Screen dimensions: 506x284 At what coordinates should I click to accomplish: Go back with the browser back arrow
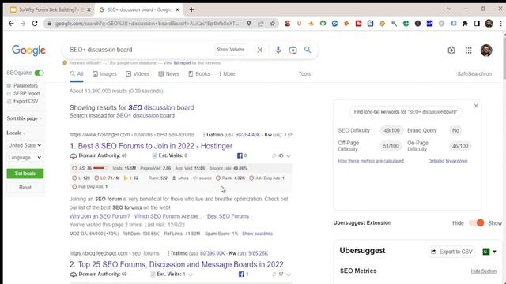[11, 24]
